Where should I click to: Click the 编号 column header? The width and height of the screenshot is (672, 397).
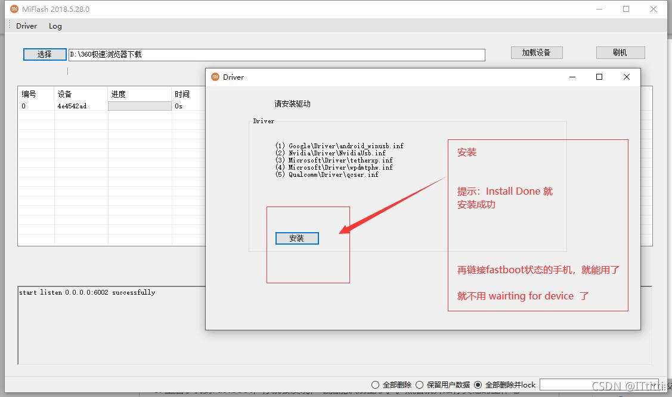click(x=36, y=94)
